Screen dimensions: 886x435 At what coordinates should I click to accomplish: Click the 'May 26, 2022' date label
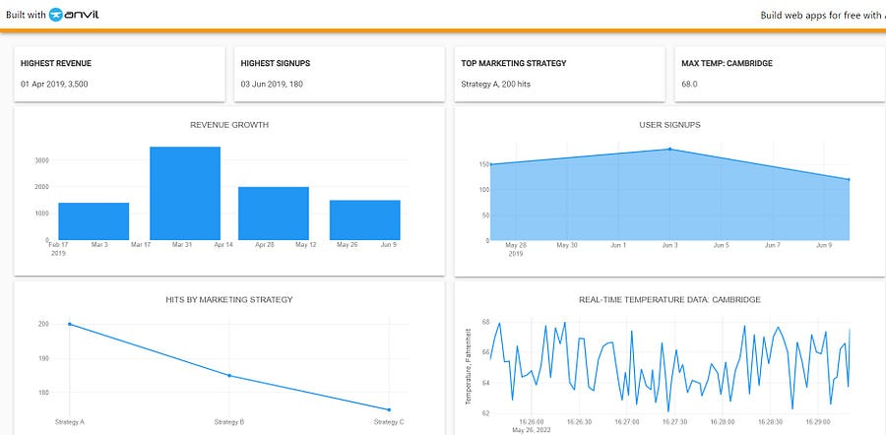click(x=531, y=430)
